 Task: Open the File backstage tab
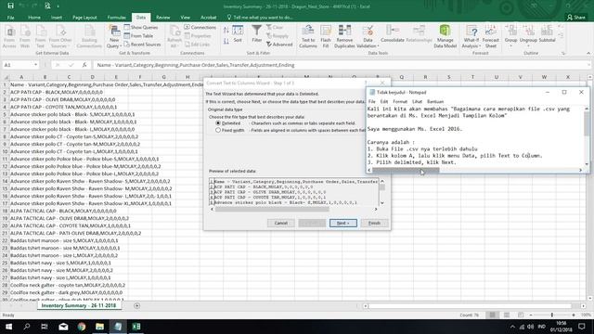[10, 18]
